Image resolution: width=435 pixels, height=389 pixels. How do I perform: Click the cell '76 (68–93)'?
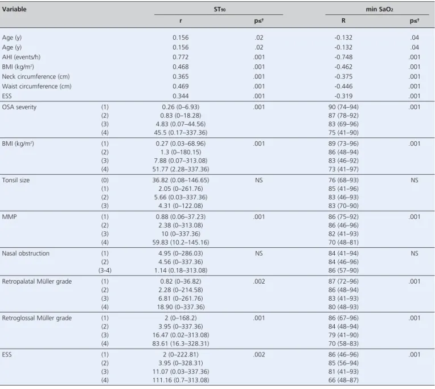point(343,181)
